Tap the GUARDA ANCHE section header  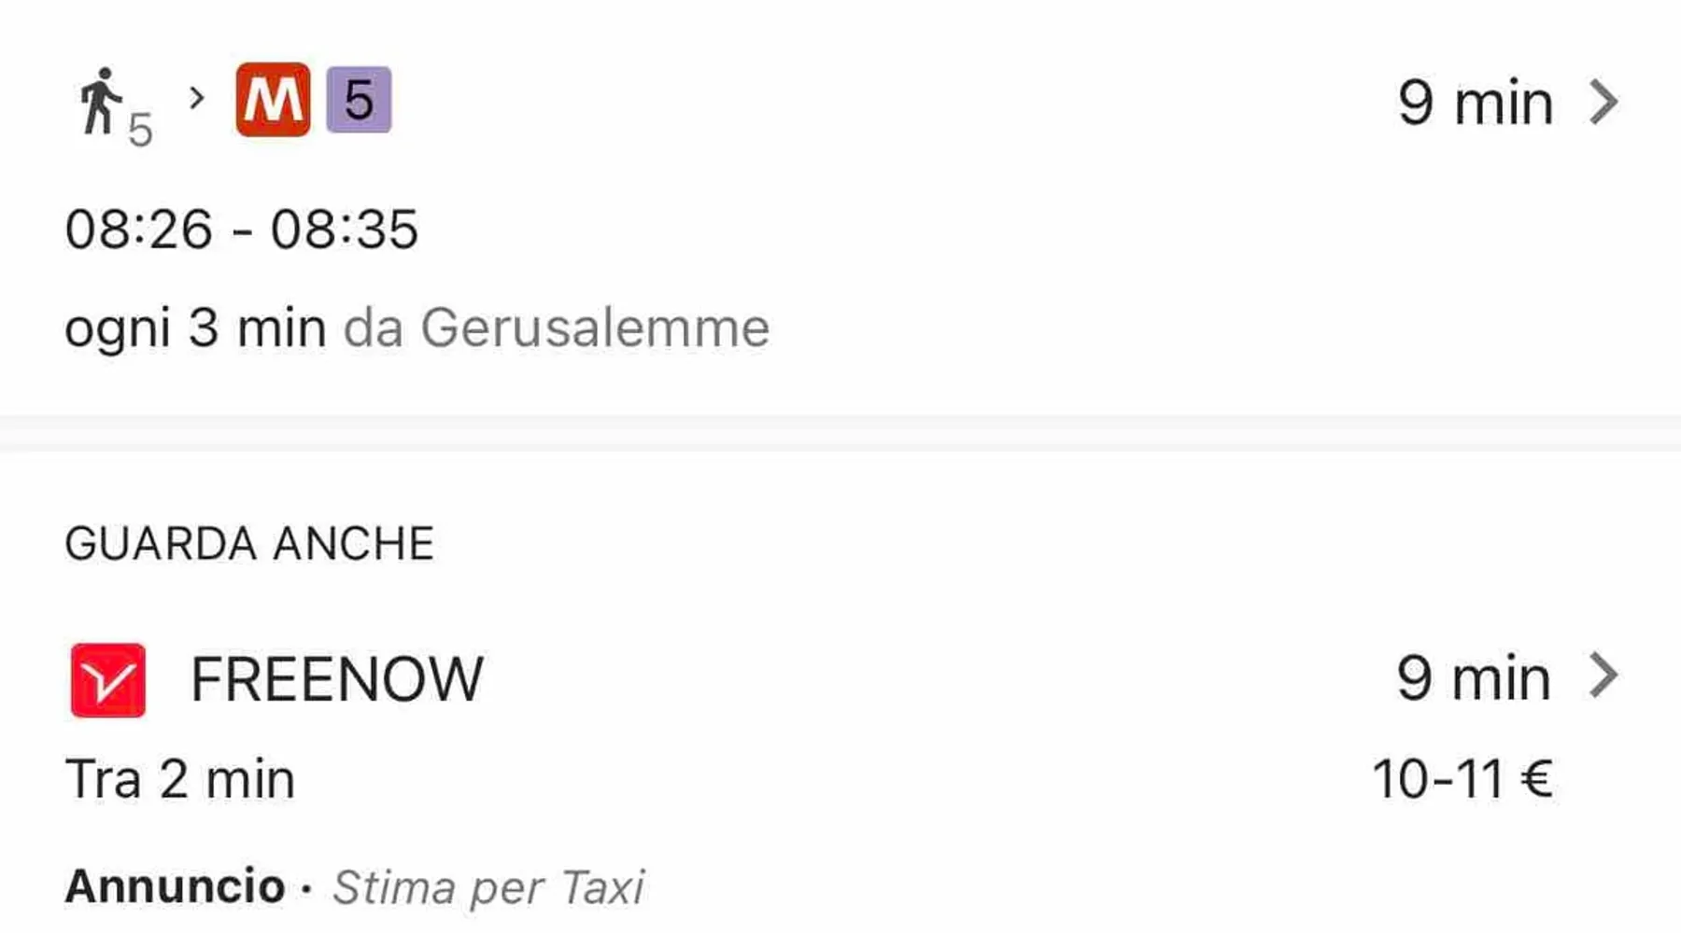249,544
